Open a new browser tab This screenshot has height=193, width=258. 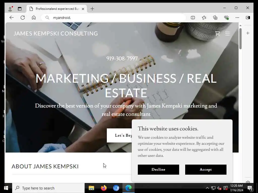click(x=92, y=9)
